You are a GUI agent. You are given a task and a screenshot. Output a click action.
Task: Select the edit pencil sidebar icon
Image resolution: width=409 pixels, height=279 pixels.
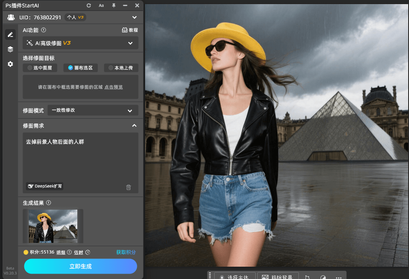click(x=10, y=34)
